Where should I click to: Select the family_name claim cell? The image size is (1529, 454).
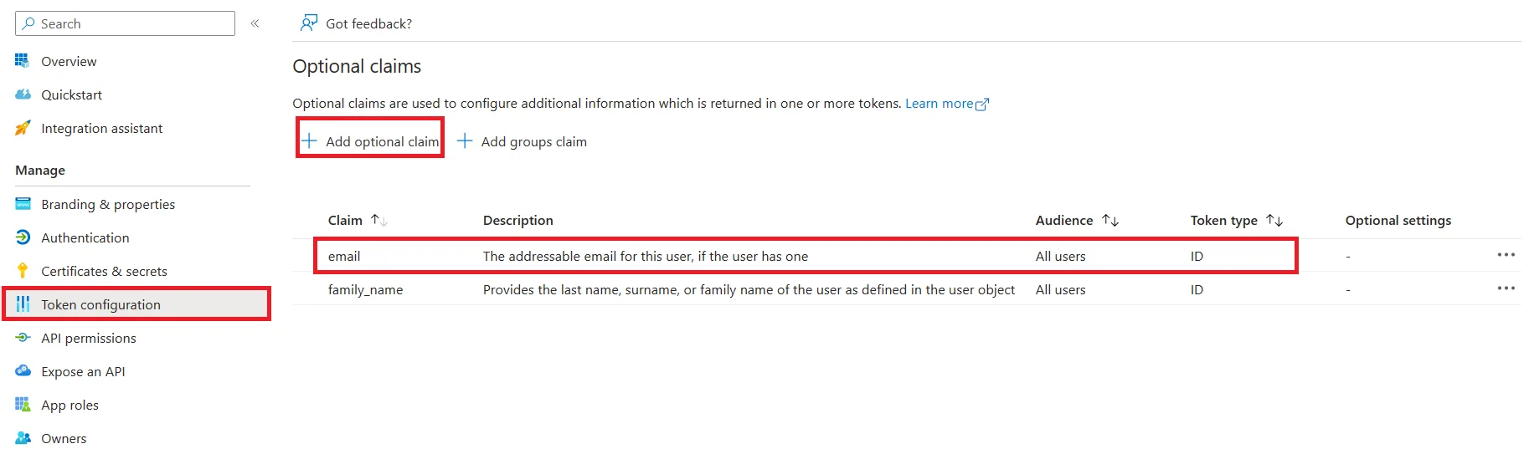[365, 289]
